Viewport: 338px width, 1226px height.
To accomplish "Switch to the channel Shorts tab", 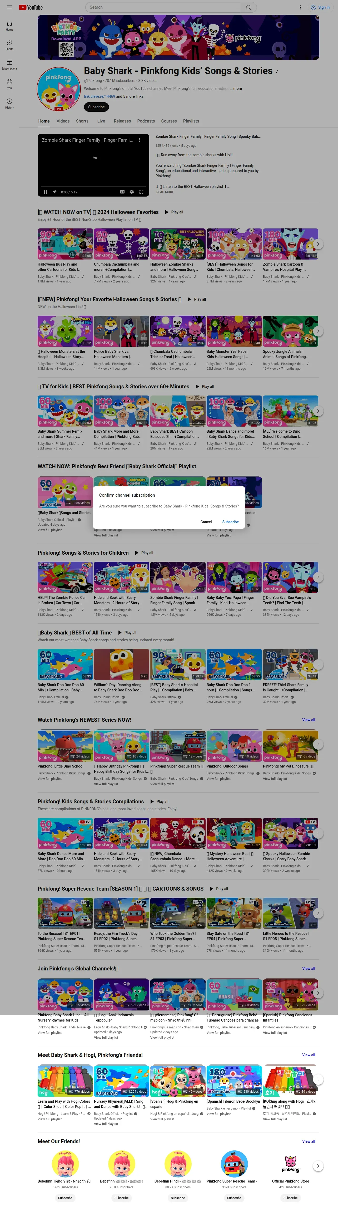I will point(82,121).
